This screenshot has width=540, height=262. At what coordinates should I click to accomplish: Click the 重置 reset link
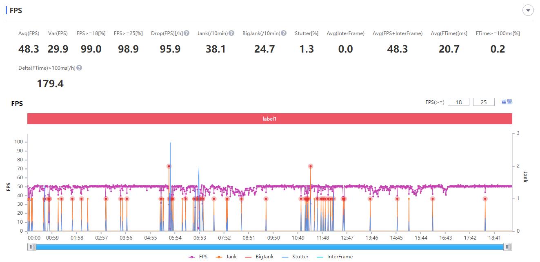pyautogui.click(x=507, y=102)
